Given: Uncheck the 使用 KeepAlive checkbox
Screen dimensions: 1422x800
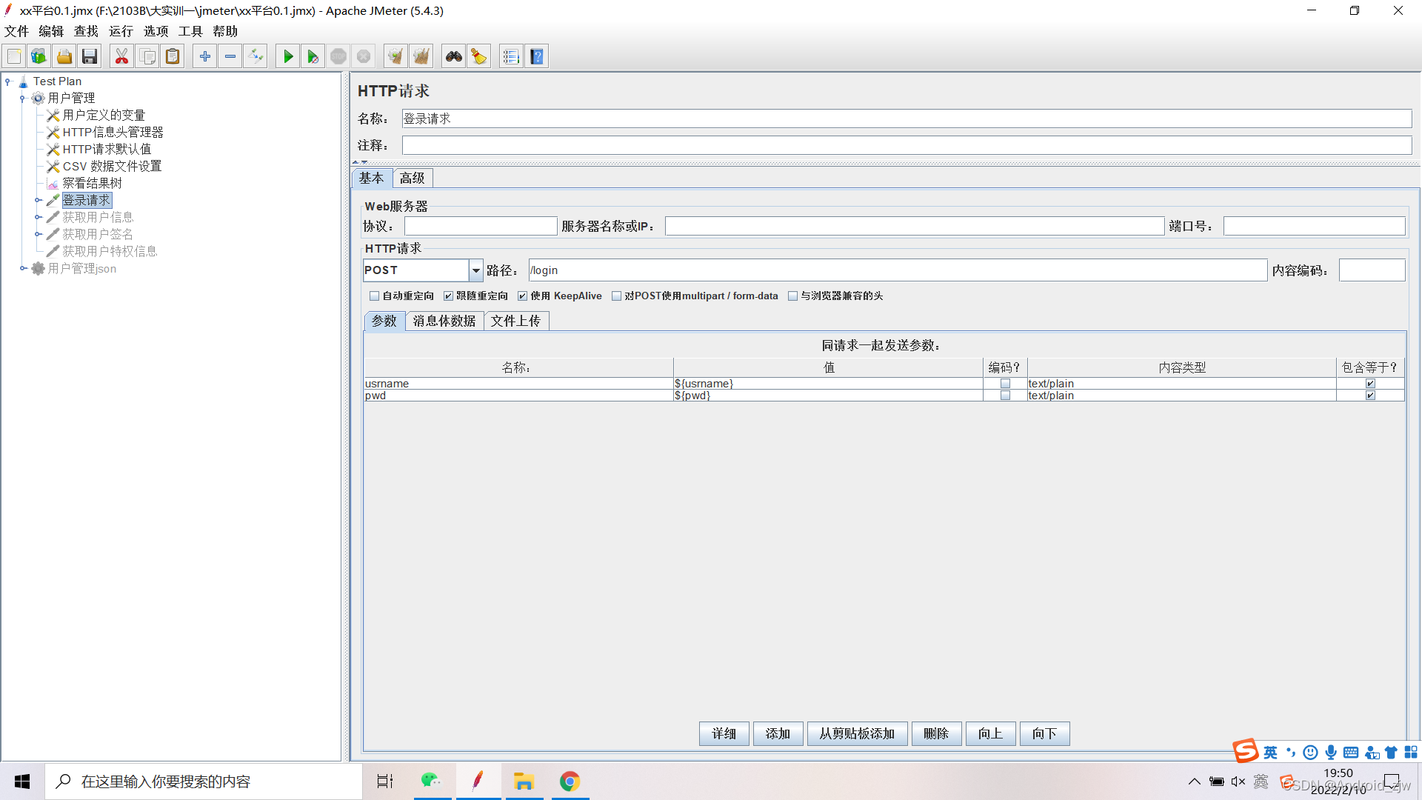Looking at the screenshot, I should 523,296.
